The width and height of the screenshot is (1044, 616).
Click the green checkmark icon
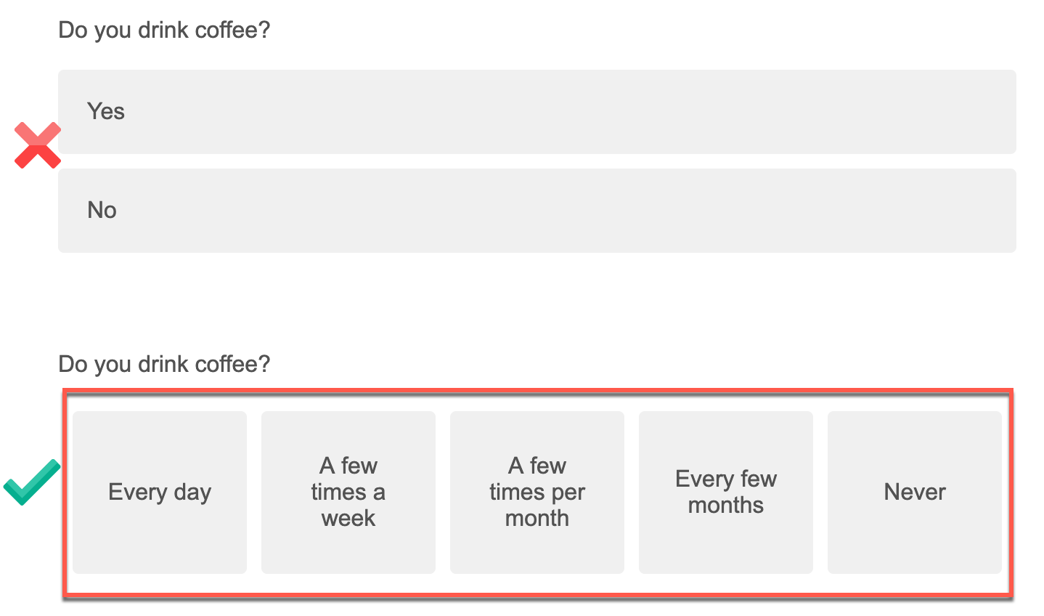pyautogui.click(x=32, y=482)
